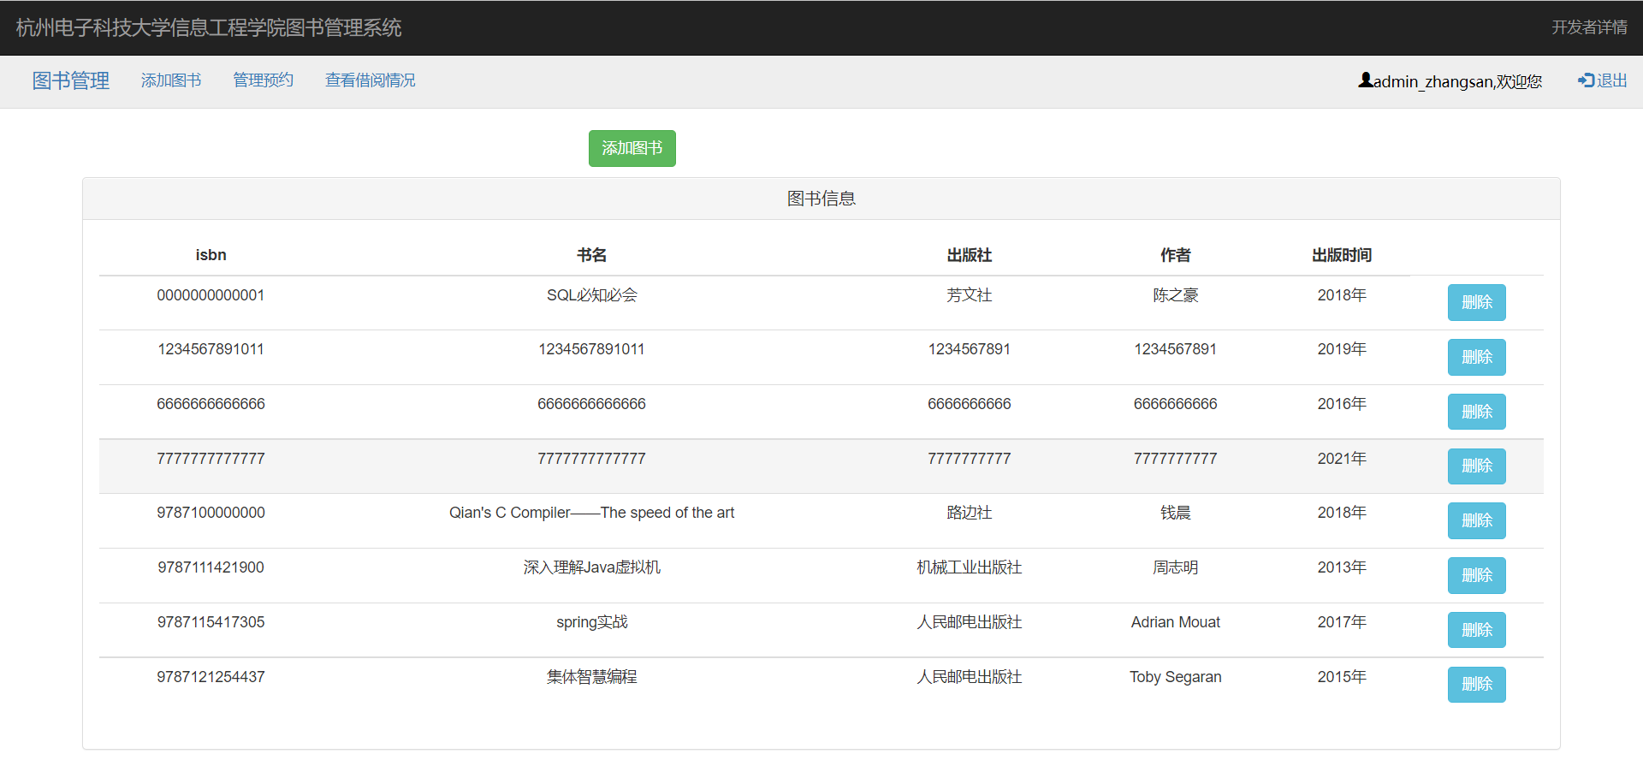Click the year 2015年

(x=1342, y=677)
